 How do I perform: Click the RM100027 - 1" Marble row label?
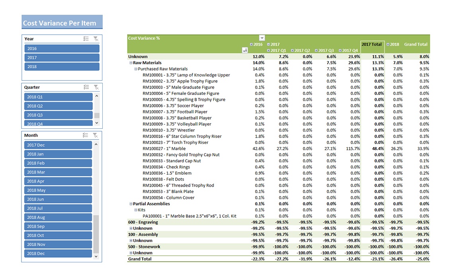click(164, 148)
